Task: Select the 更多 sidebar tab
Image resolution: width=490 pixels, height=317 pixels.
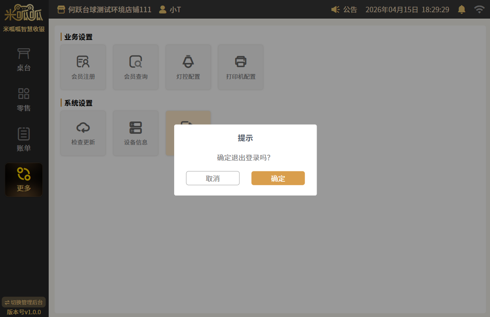Action: pyautogui.click(x=24, y=180)
